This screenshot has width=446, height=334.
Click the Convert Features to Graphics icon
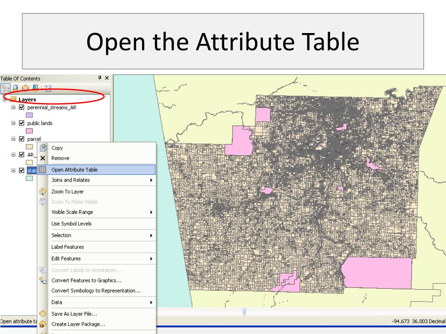click(x=42, y=281)
